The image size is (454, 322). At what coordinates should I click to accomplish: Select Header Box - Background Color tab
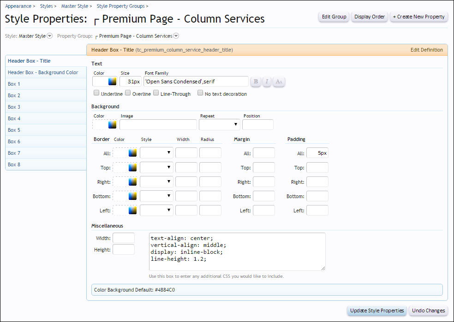43,72
